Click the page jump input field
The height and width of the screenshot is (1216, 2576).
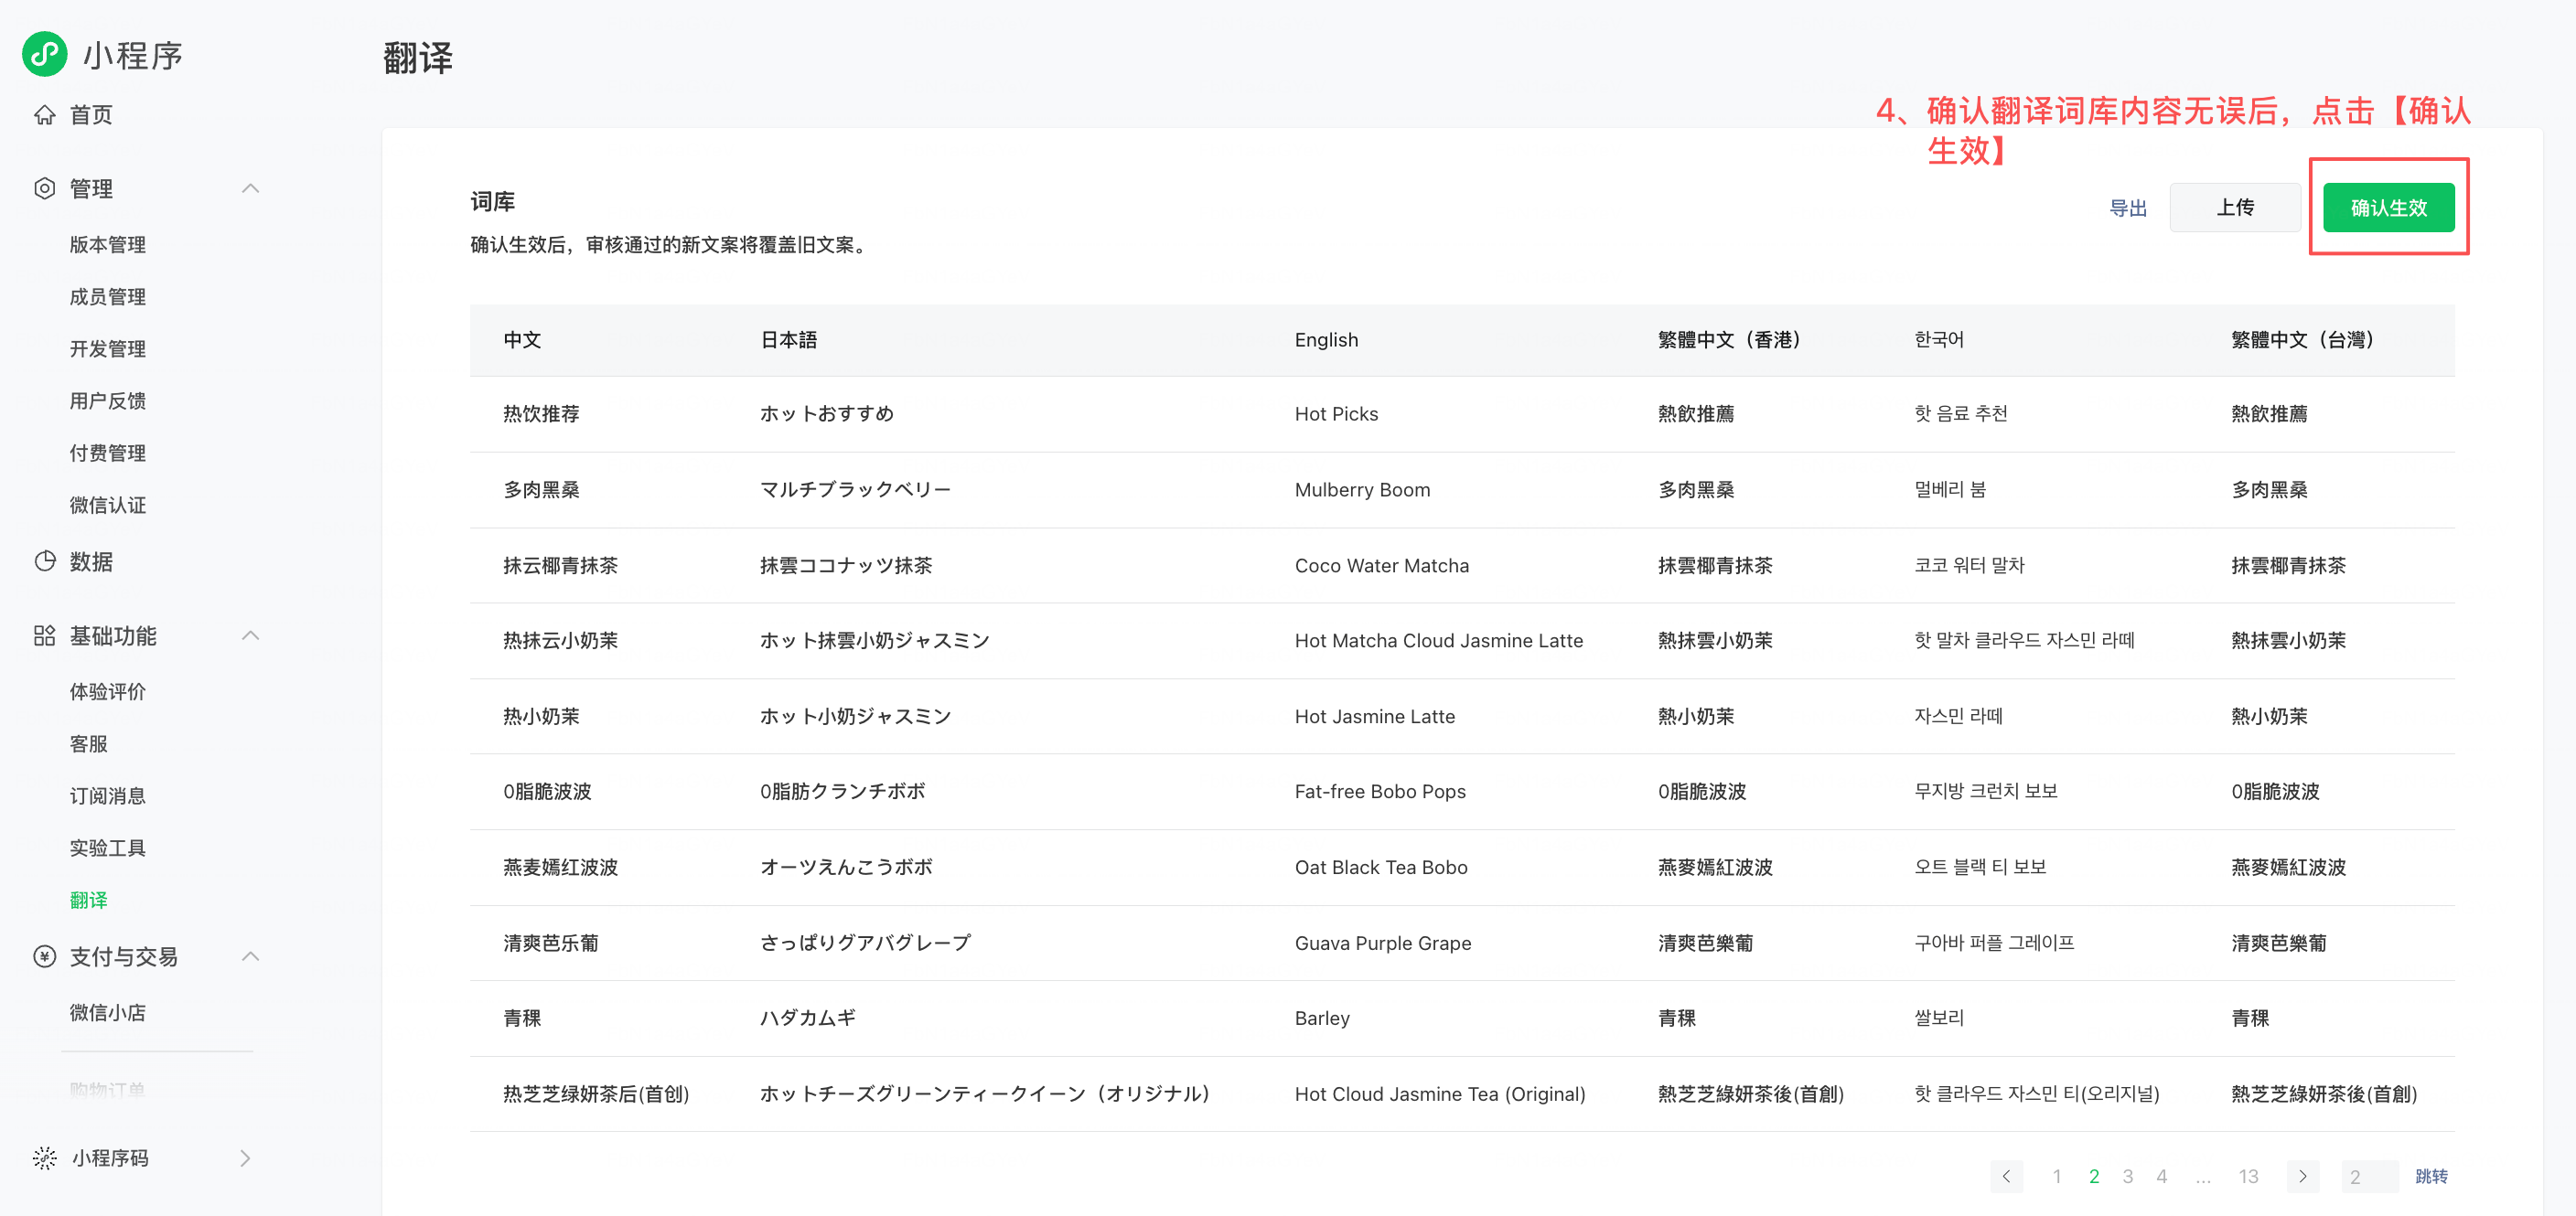click(2368, 1176)
